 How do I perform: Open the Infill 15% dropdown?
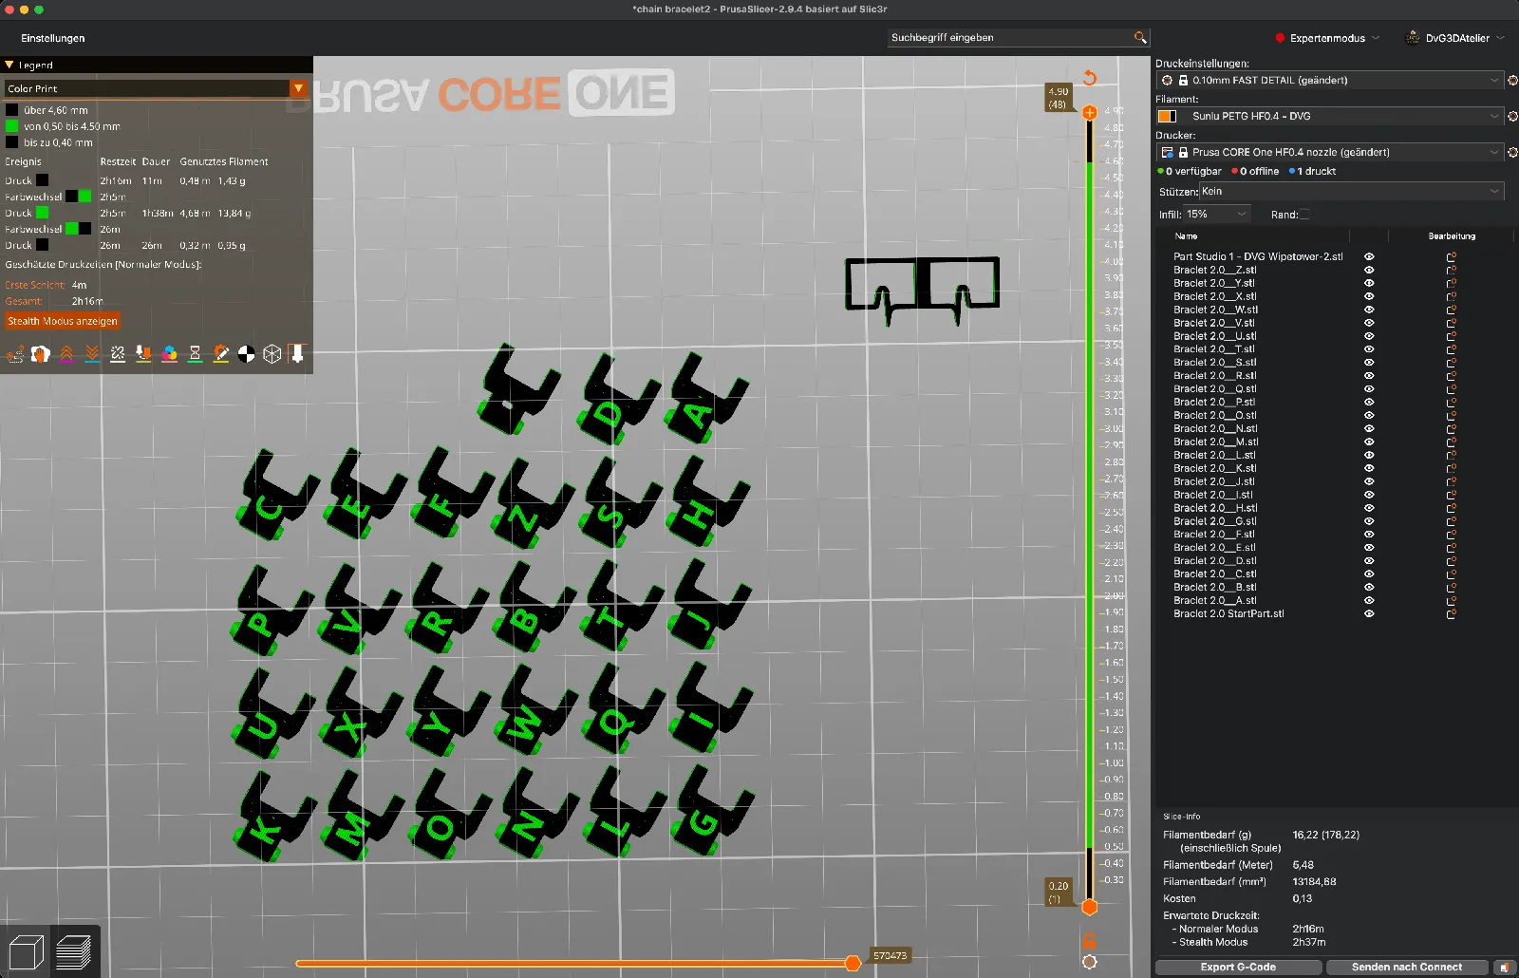tap(1217, 215)
